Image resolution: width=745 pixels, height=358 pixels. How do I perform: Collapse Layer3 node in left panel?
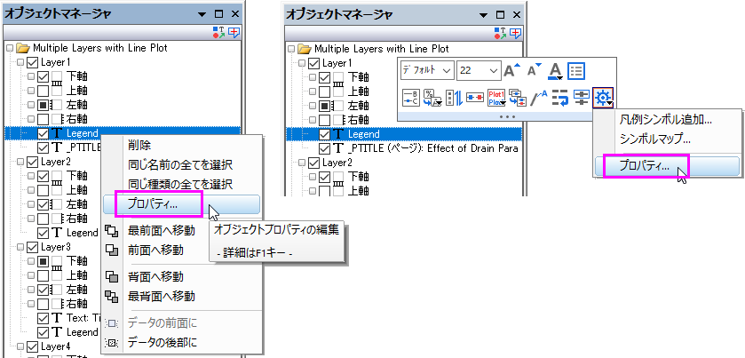coord(20,247)
